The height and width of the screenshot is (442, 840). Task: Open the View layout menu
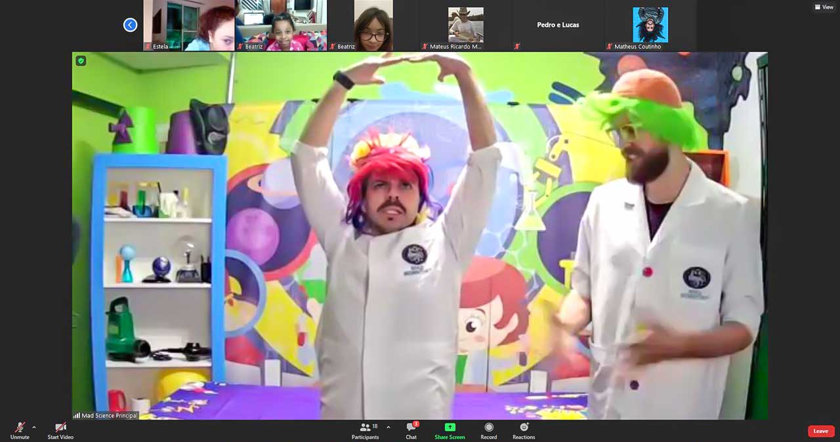click(x=824, y=7)
